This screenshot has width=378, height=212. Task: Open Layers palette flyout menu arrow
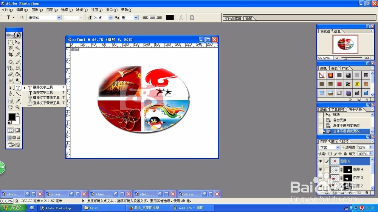(372, 141)
